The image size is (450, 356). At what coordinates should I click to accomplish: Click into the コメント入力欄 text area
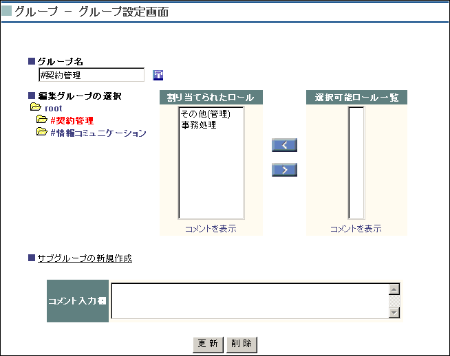(x=249, y=301)
